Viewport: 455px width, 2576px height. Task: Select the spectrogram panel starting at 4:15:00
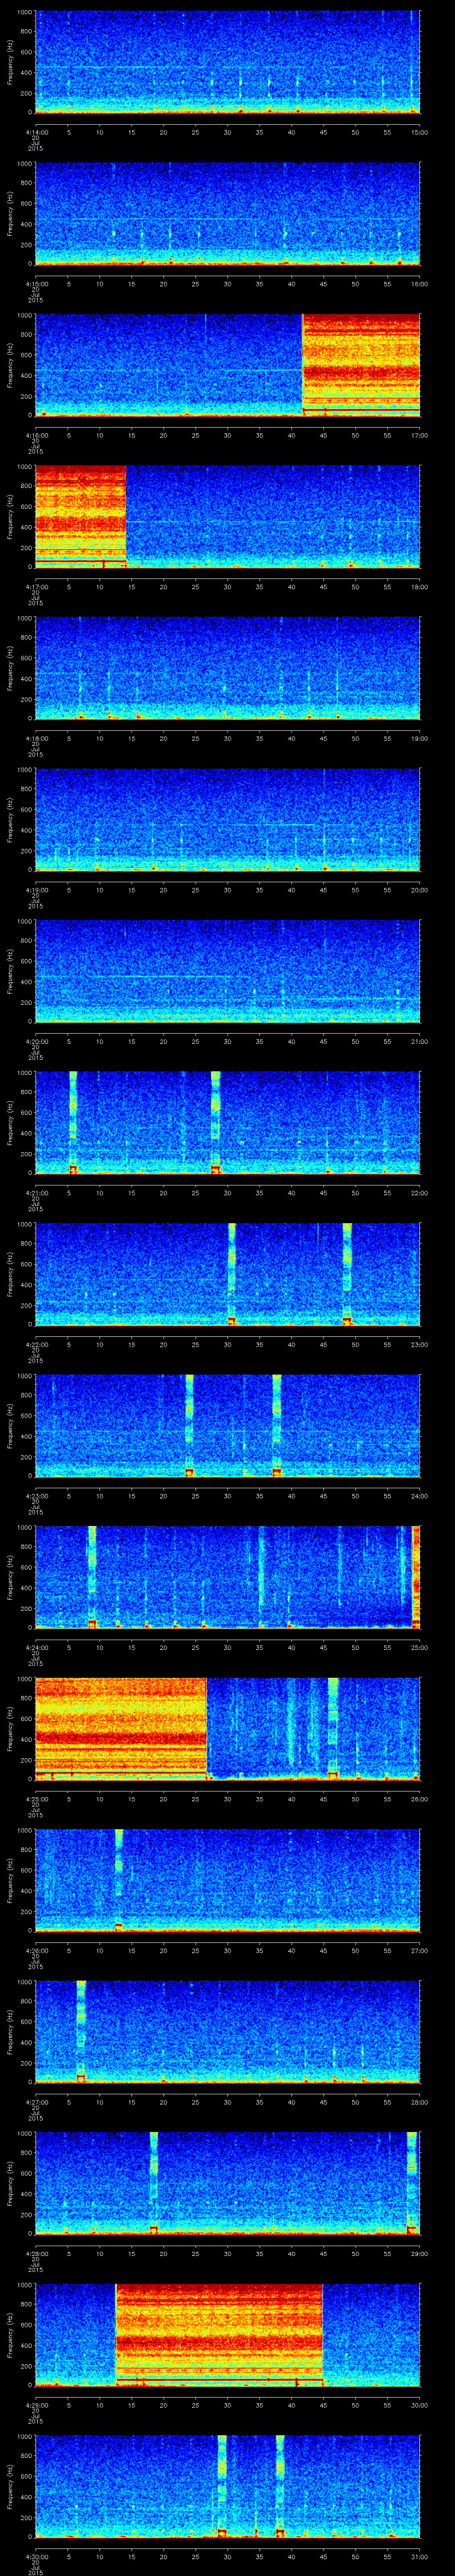click(227, 214)
